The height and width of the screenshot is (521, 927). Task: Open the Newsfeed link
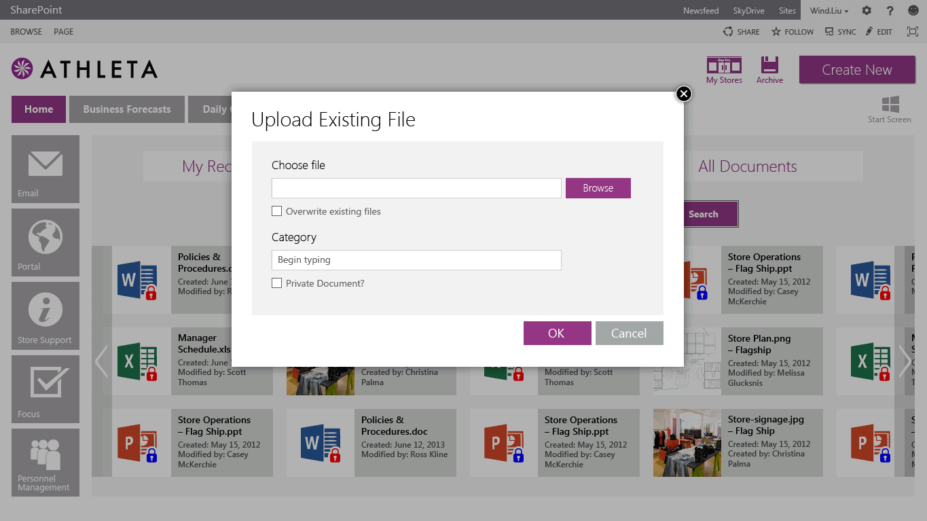(701, 10)
